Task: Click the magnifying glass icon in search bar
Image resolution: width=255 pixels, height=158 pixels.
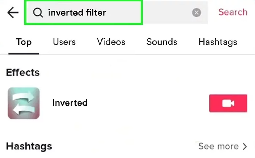Action: (x=38, y=12)
